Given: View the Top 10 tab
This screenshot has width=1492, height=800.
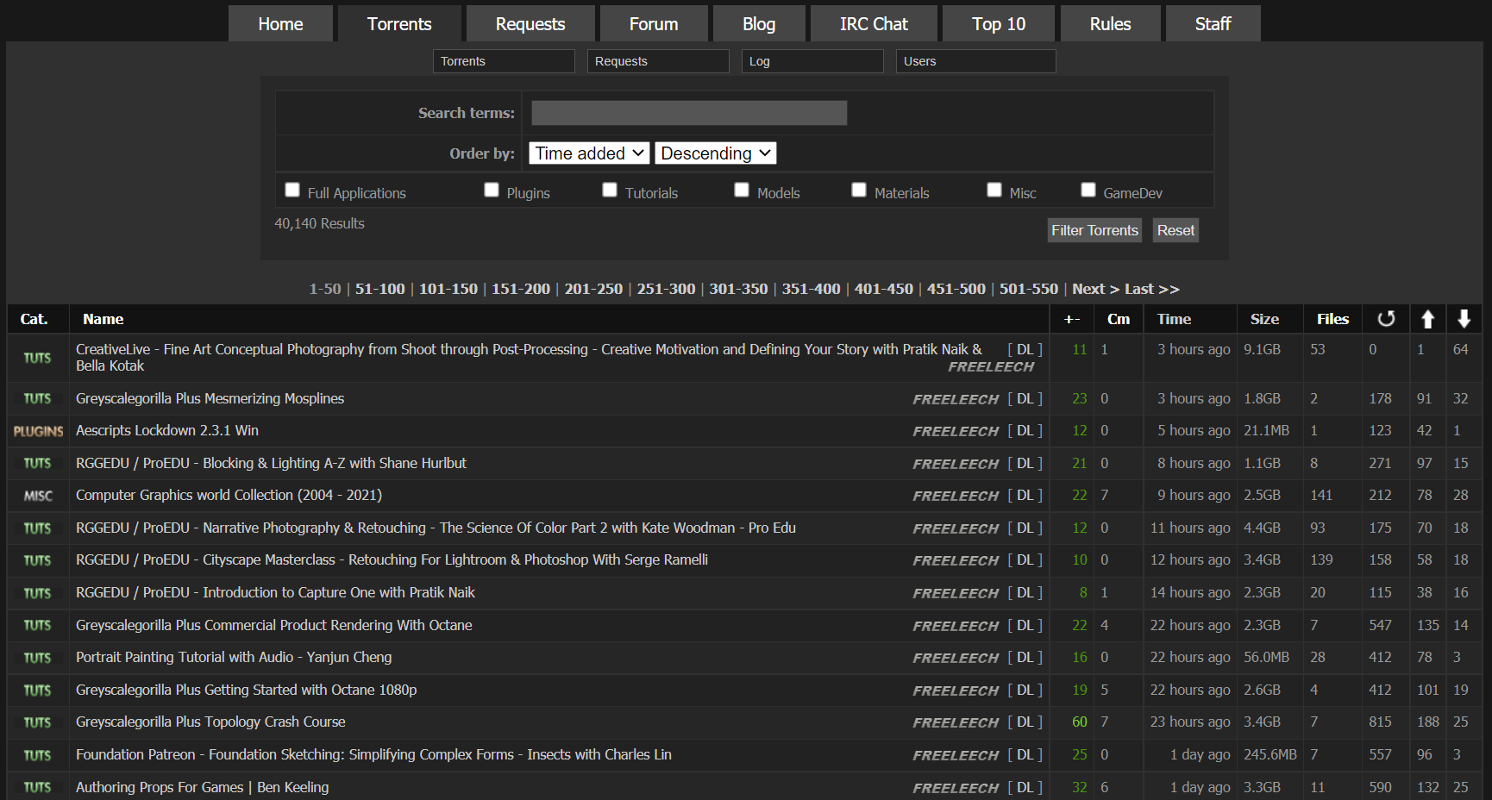Looking at the screenshot, I should (x=999, y=24).
